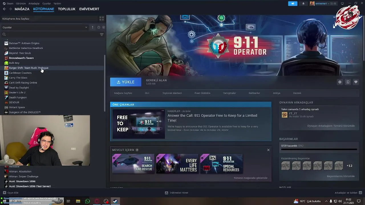Open the announcements megaphone button
Image resolution: width=365 pixels, height=205 pixels.
(293, 3)
